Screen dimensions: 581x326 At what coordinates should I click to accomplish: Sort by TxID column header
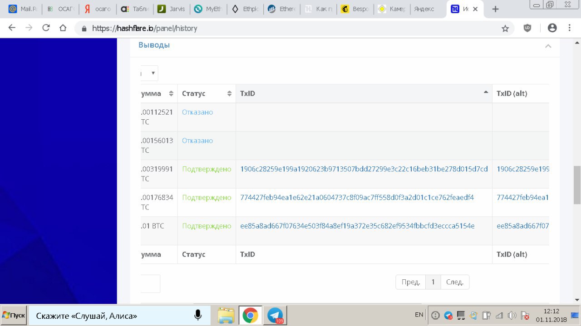[364, 93]
